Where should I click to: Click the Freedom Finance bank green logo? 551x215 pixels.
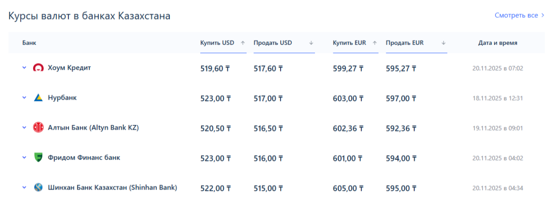click(38, 158)
